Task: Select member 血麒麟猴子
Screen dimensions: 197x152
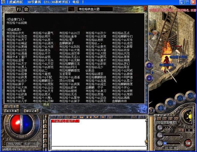Action: pos(67,43)
